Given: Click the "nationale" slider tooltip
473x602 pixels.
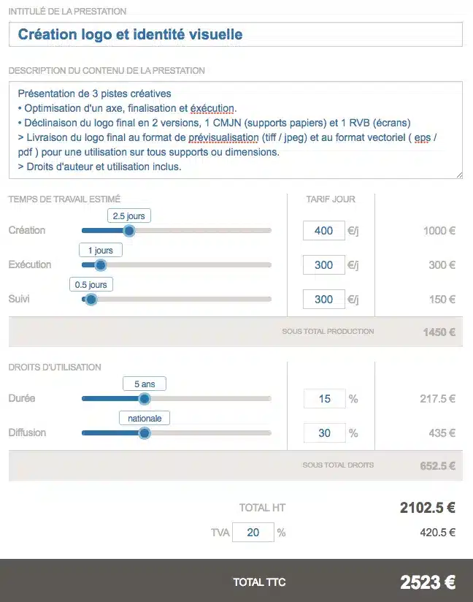Looking at the screenshot, I should click(144, 419).
